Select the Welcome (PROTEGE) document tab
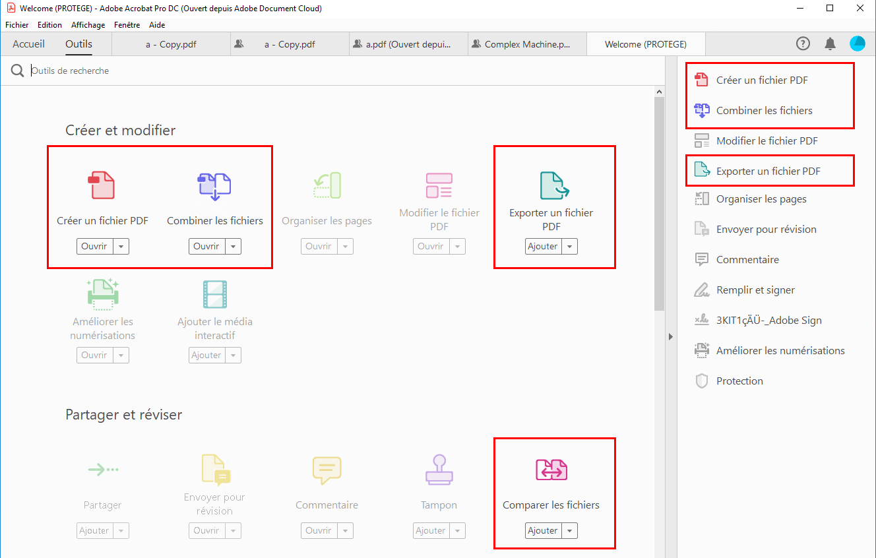 point(646,44)
